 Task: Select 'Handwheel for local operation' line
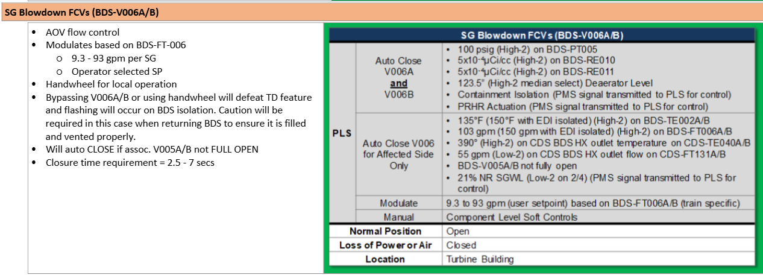tap(111, 84)
